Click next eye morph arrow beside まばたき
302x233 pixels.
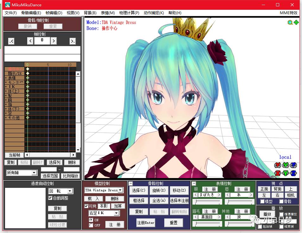point(219,195)
